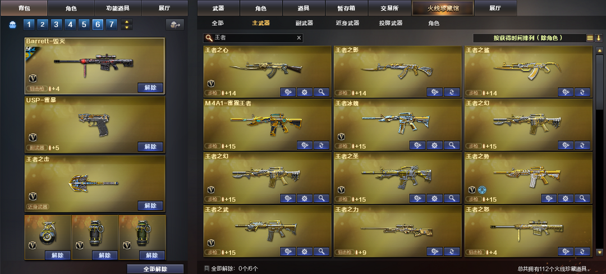Click gear-wrench upgrade icon on 王者之鲨
This screenshot has width=606, height=274.
(x=565, y=92)
